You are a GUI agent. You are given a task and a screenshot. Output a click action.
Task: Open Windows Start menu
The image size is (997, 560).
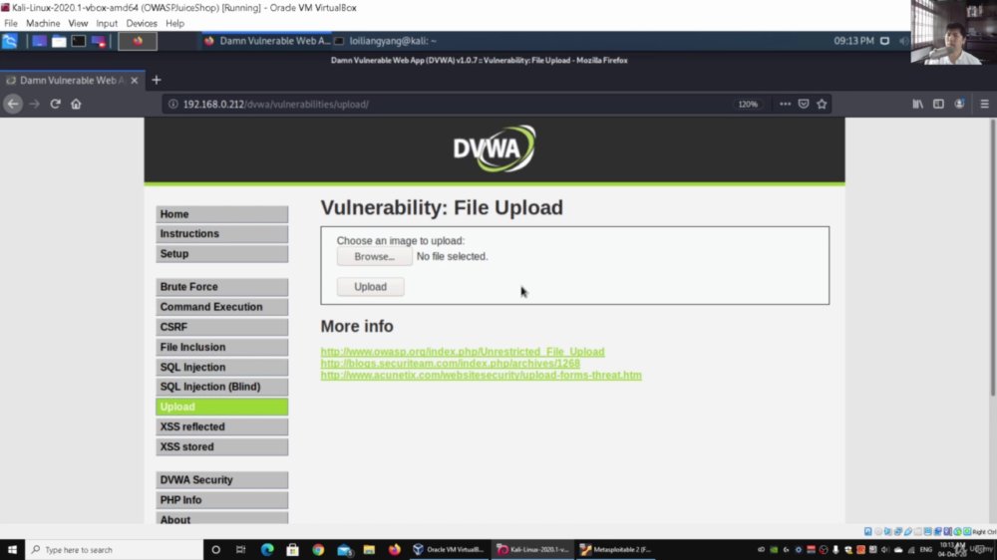[x=12, y=549]
